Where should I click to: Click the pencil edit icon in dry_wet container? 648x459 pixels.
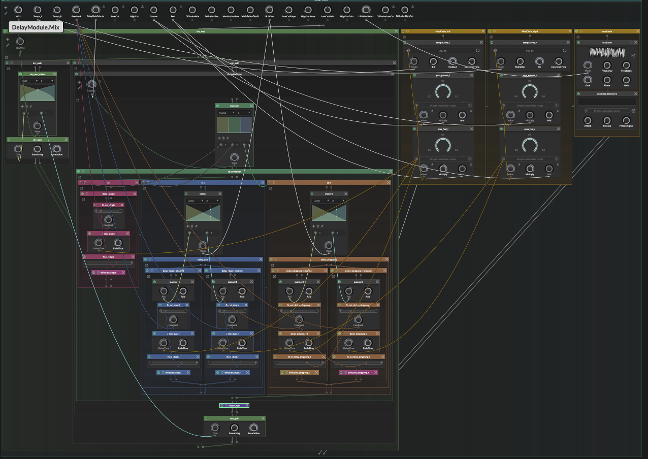8,45
